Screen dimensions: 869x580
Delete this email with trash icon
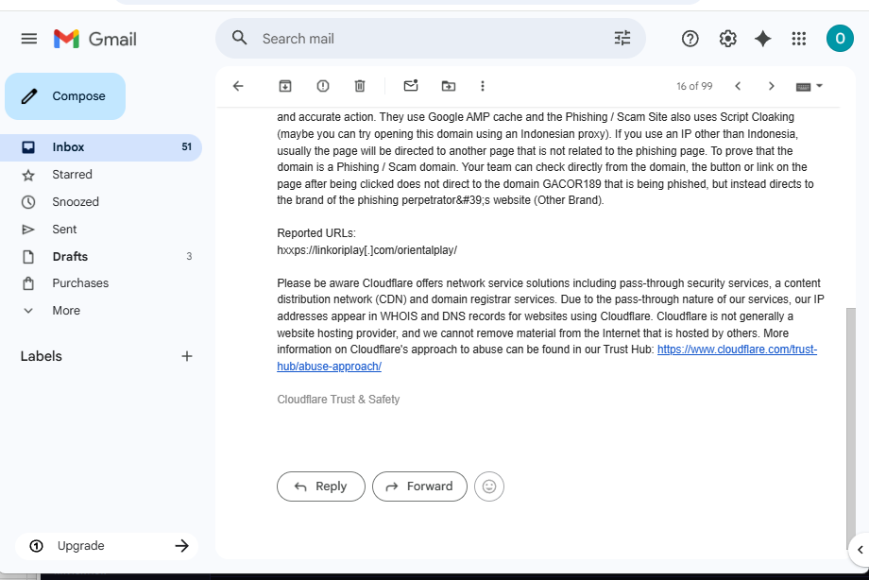[x=360, y=86]
